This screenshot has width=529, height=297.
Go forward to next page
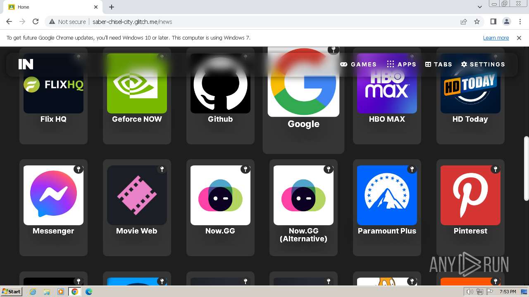(22, 21)
